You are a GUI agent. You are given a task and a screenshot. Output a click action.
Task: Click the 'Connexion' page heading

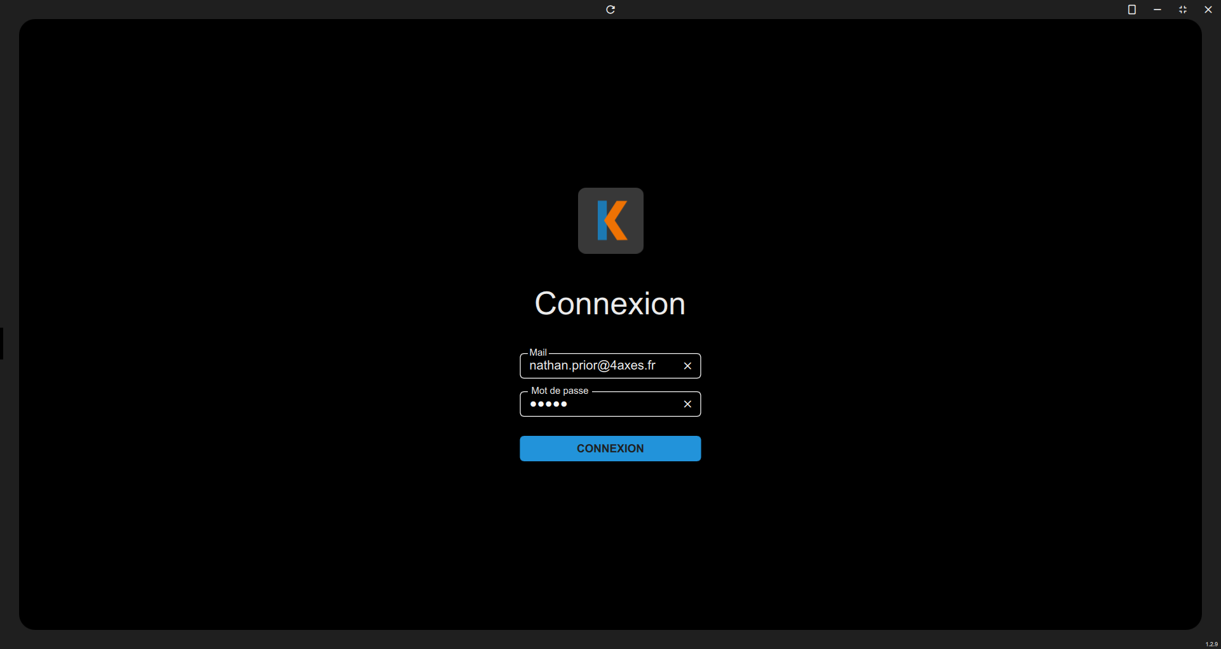[610, 304]
